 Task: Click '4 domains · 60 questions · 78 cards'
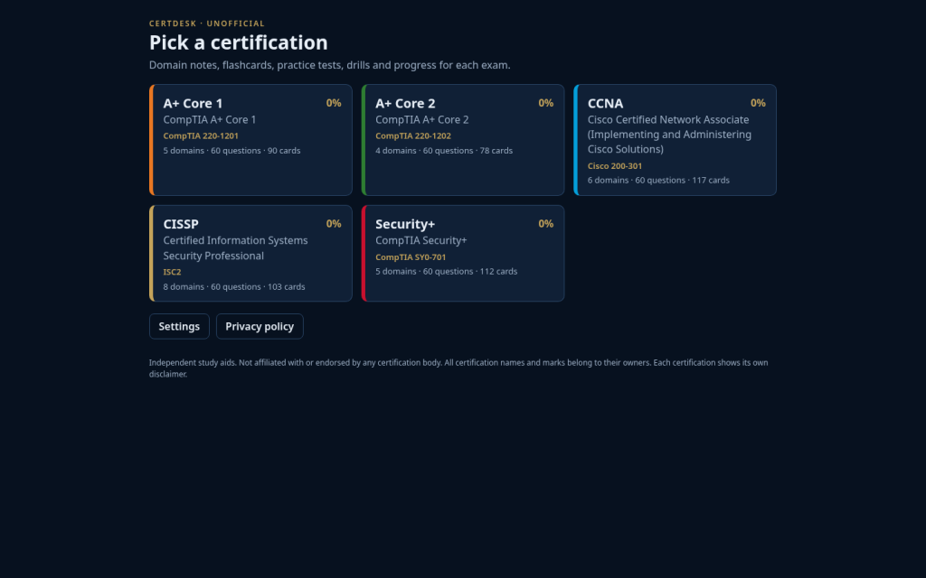coord(444,151)
